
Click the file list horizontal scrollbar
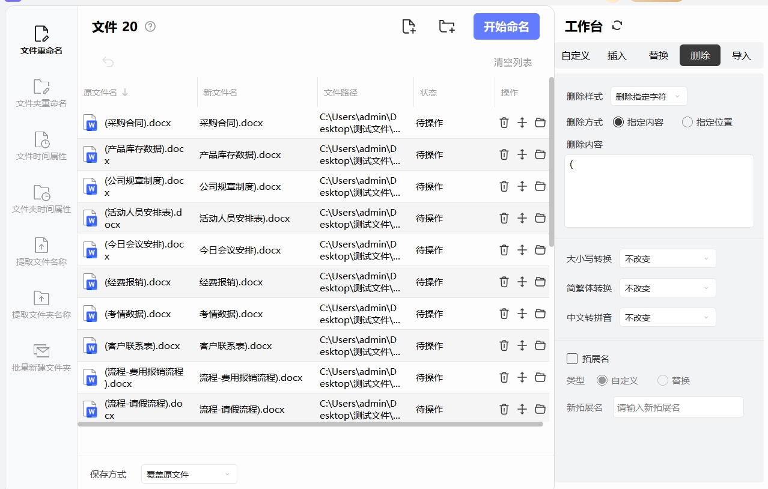pyautogui.click(x=310, y=424)
